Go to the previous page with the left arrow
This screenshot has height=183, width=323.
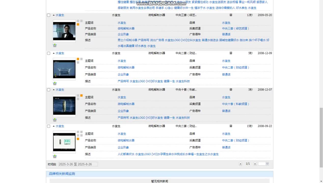coord(240,164)
